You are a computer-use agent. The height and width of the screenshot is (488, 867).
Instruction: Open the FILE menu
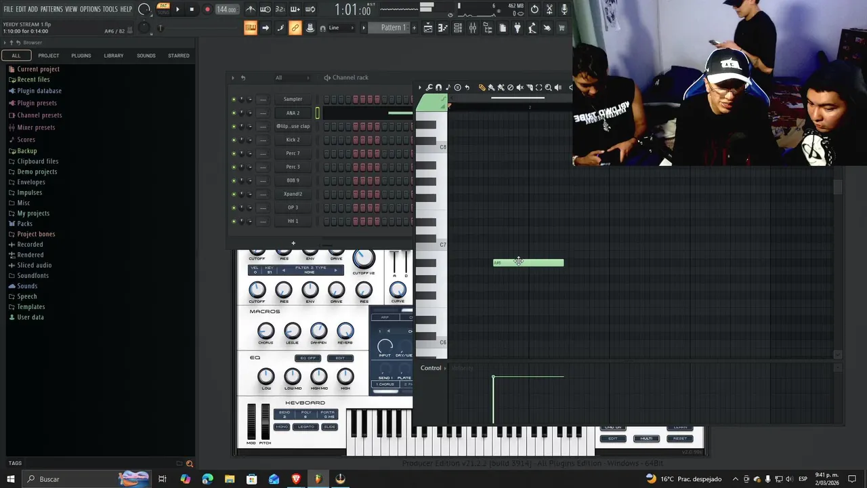[9, 9]
